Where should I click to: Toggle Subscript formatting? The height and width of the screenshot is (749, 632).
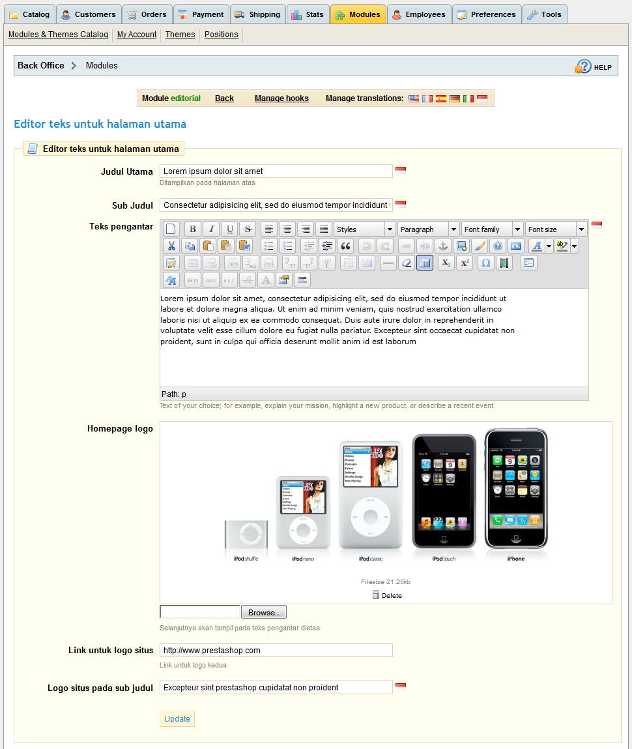(x=446, y=263)
